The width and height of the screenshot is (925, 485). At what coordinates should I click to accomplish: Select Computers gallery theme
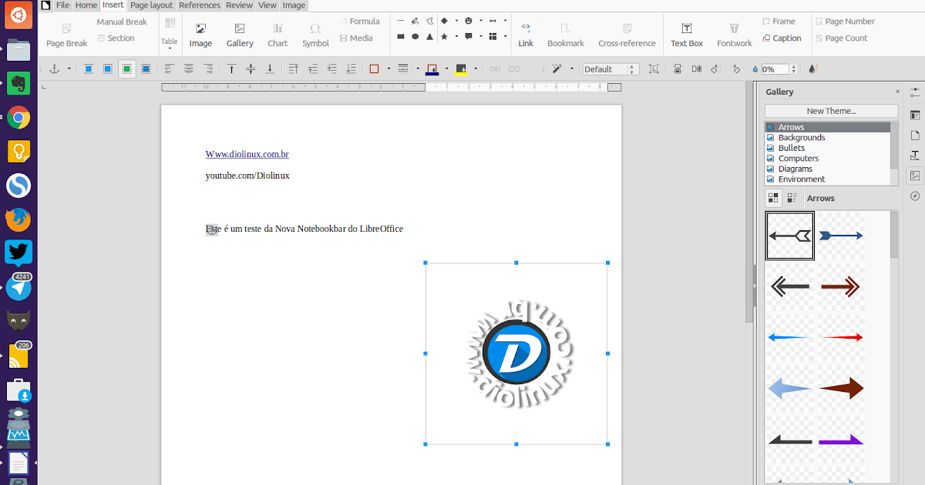coord(827,158)
